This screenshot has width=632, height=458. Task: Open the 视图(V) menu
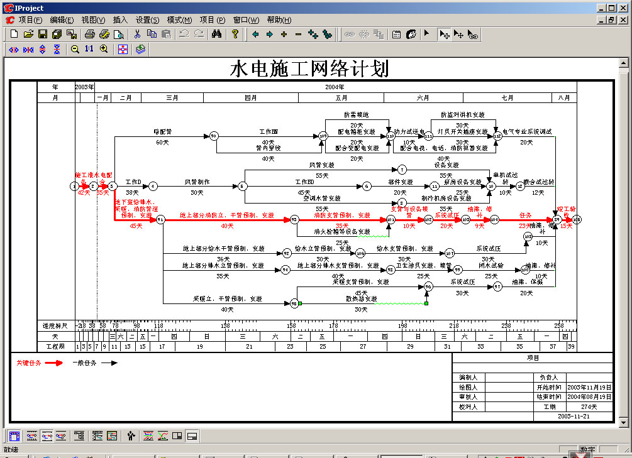tap(93, 19)
